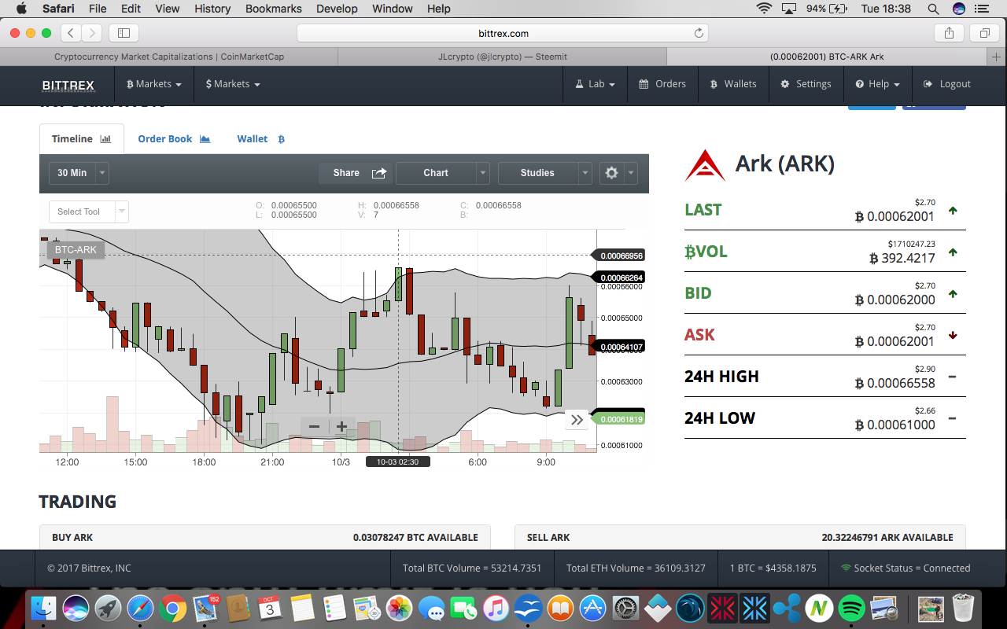Click the BID price 0.00062000
This screenshot has height=629, width=1007.
coord(895,300)
